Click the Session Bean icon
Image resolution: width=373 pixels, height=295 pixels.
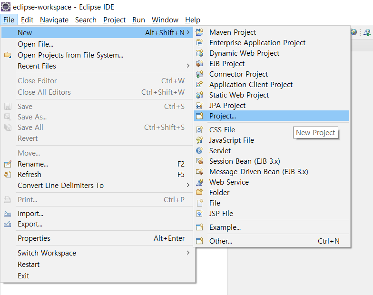coord(200,161)
